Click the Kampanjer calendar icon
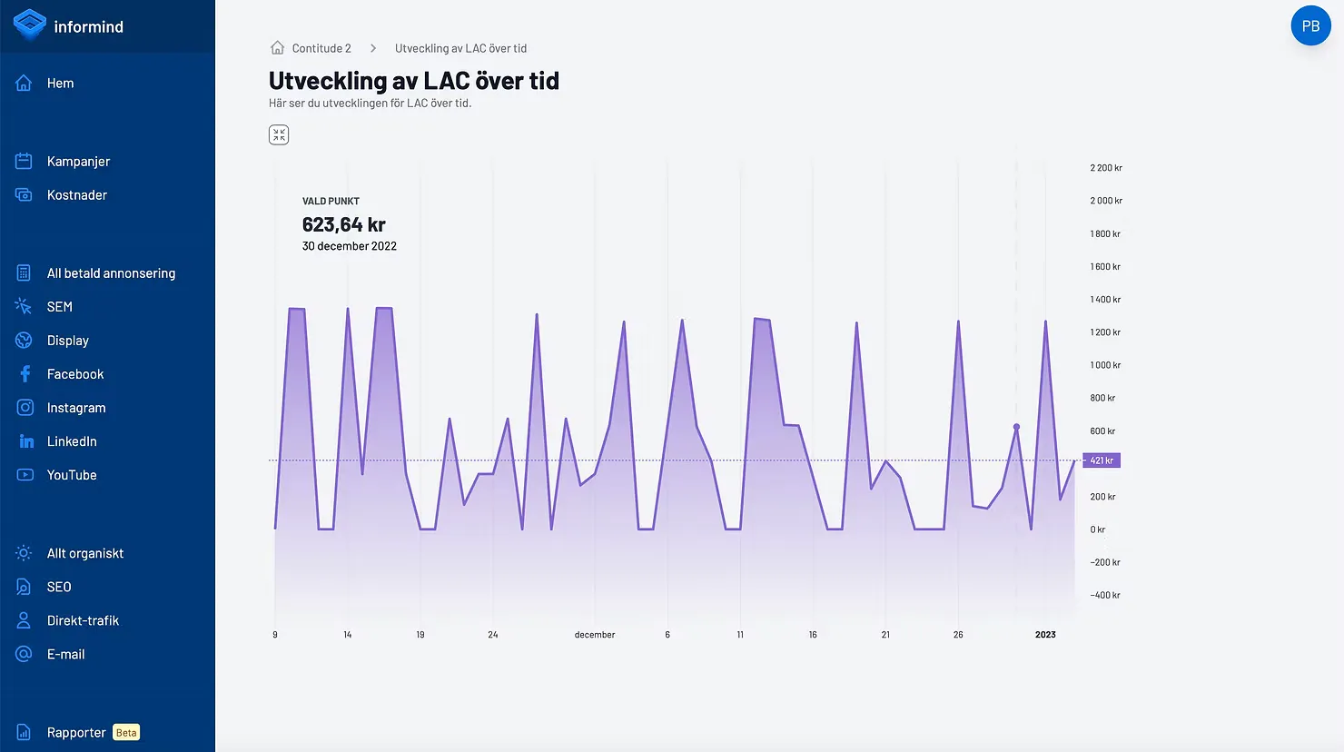This screenshot has width=1344, height=752. click(x=25, y=162)
